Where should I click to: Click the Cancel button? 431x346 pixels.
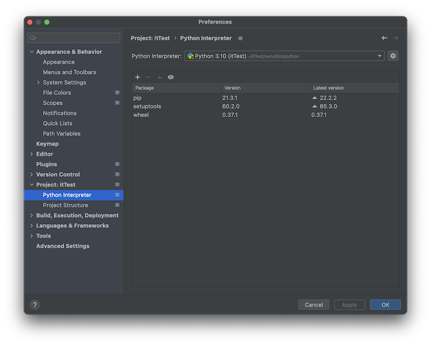[x=313, y=305]
